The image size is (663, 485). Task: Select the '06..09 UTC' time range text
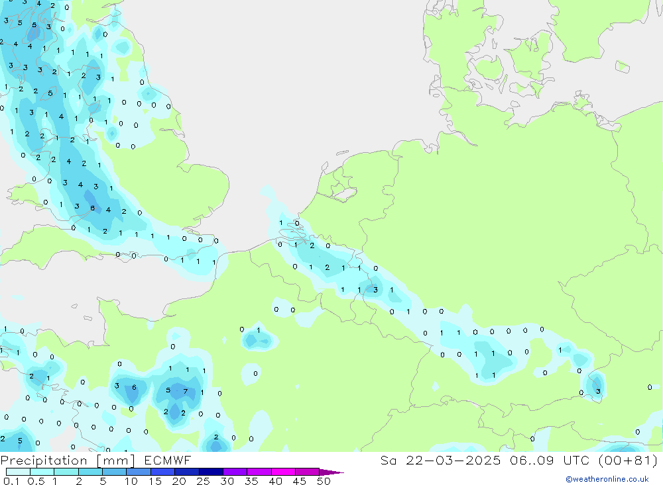coord(550,460)
